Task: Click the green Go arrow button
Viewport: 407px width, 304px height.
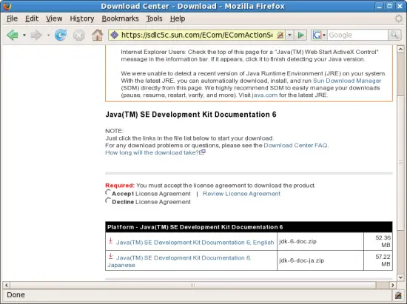Action: (301, 35)
